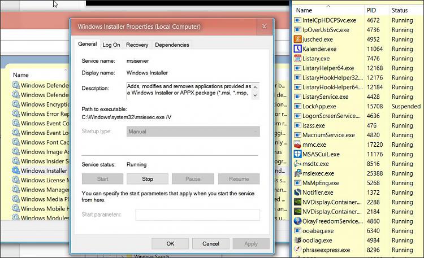Select MacriumService.exe in the process list
The height and width of the screenshot is (258, 424).
point(357,135)
